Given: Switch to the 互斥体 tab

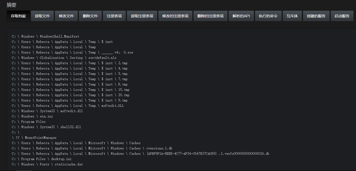Looking at the screenshot, I should coord(292,16).
